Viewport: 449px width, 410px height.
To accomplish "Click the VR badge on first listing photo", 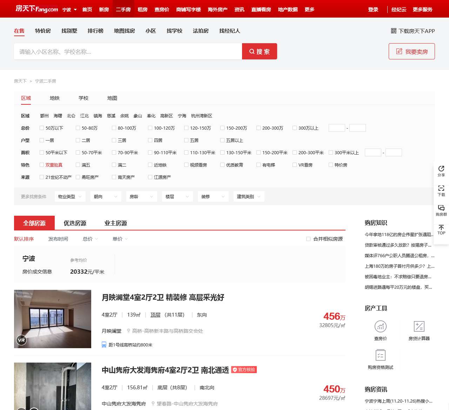I will tap(21, 340).
